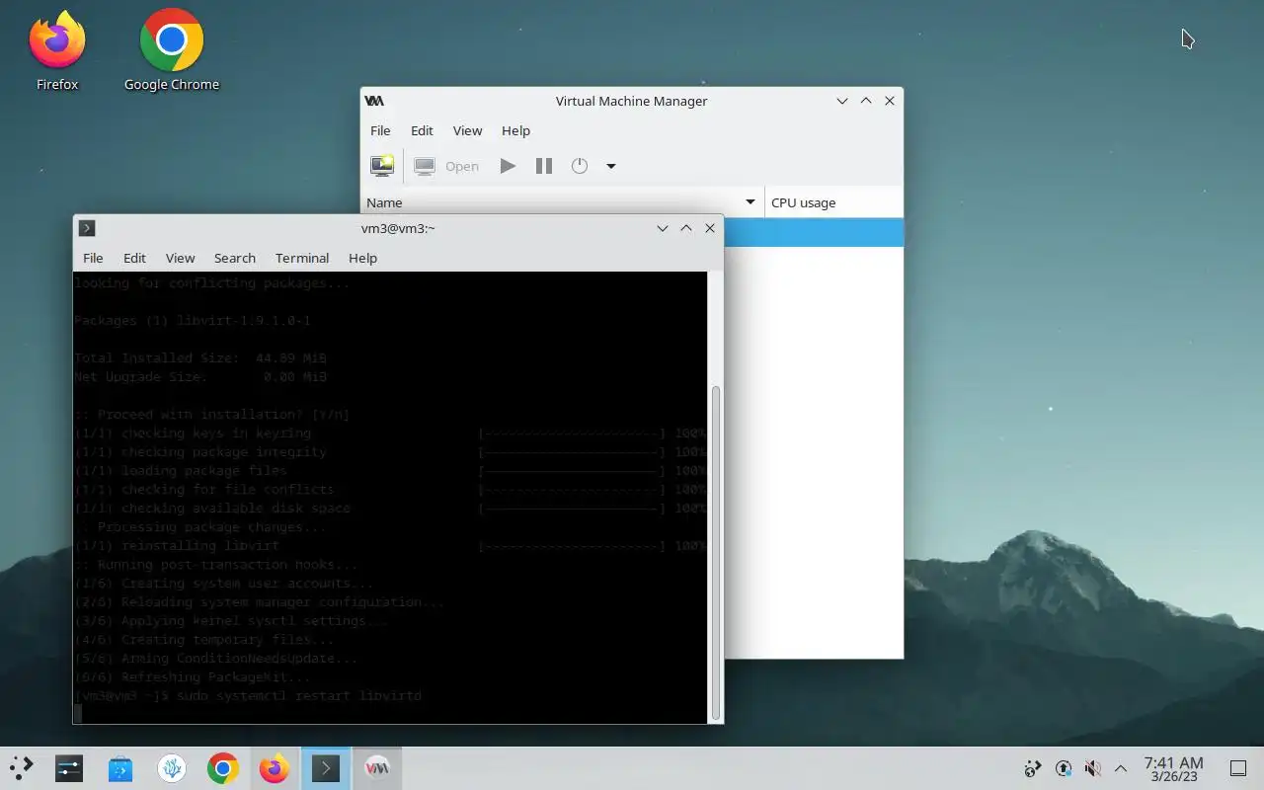Viewport: 1264px width, 790px height.
Task: Click the Open console button in Virtual Machine Manager
Action: (x=448, y=166)
